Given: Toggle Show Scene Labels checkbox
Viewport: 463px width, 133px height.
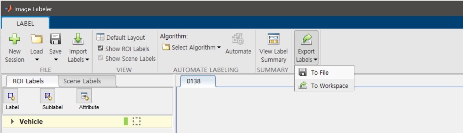Looking at the screenshot, I should [100, 59].
